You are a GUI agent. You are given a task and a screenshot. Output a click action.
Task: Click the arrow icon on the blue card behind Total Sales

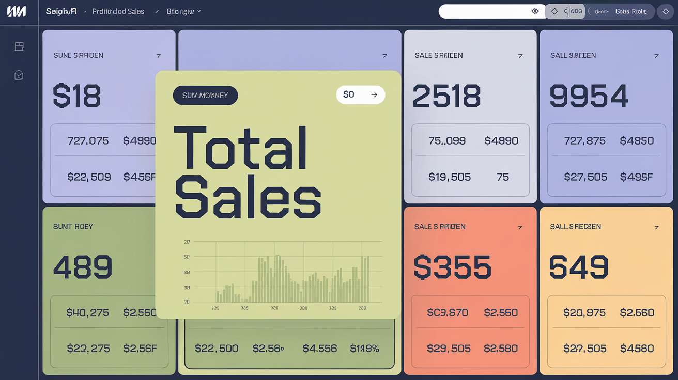(384, 56)
